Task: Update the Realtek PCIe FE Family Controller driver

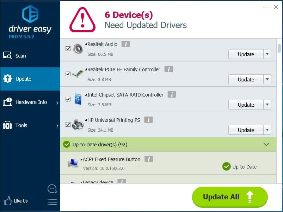Action: (x=246, y=79)
